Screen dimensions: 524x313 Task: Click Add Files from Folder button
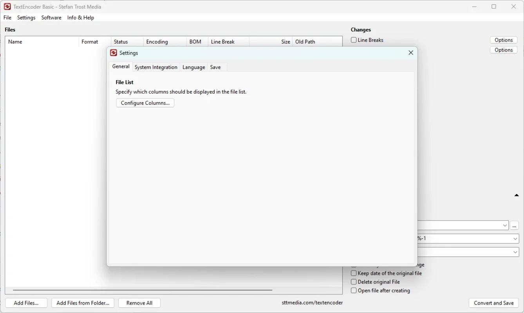coord(83,303)
